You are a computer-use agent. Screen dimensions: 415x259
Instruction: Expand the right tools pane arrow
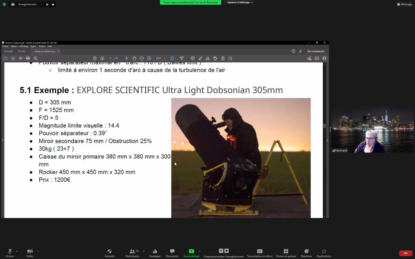click(327, 140)
